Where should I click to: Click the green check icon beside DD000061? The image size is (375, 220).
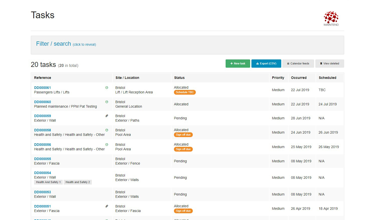(x=107, y=88)
